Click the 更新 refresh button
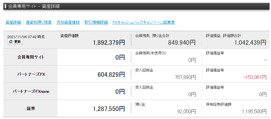The height and width of the screenshot is (119, 271). pyautogui.click(x=15, y=42)
